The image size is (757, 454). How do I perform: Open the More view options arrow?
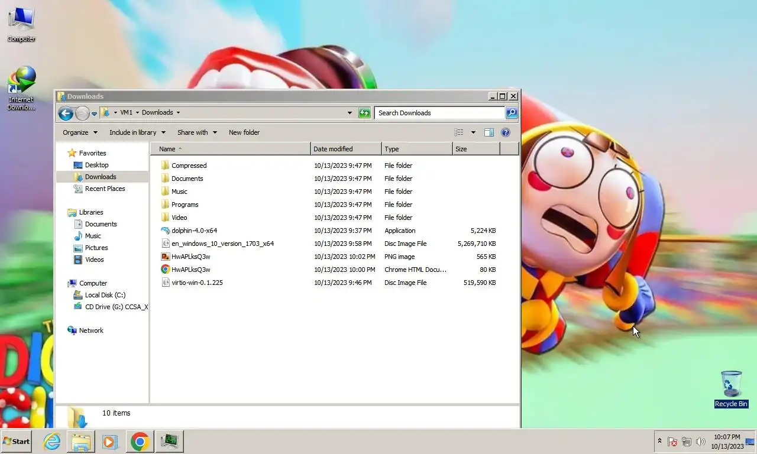[473, 132]
